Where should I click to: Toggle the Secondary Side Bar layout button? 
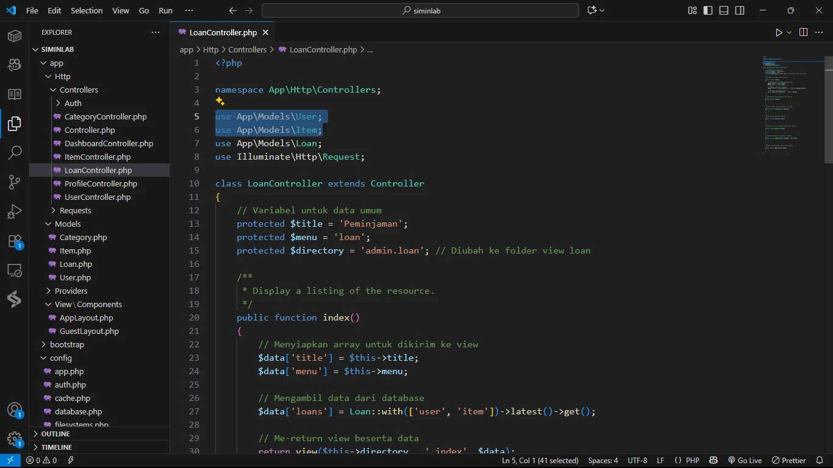click(x=740, y=10)
